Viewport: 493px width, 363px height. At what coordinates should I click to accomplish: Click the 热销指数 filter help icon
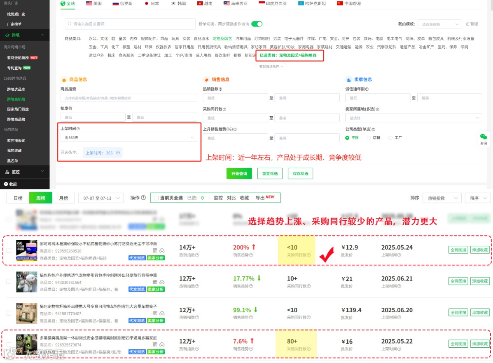(220, 89)
